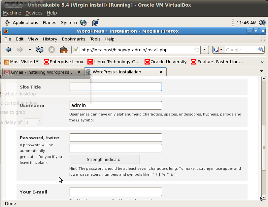268x207 pixels.
Task: Reload the page with the refresh icon
Action: tap(40, 50)
